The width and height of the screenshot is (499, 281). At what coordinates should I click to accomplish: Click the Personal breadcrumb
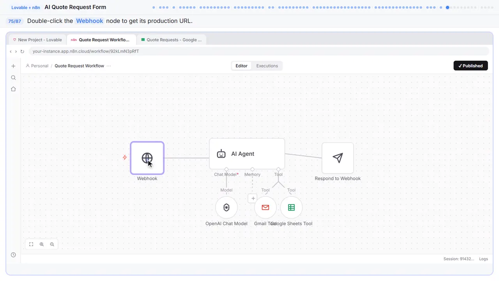(x=37, y=66)
